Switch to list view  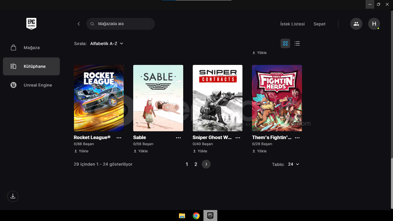[297, 44]
